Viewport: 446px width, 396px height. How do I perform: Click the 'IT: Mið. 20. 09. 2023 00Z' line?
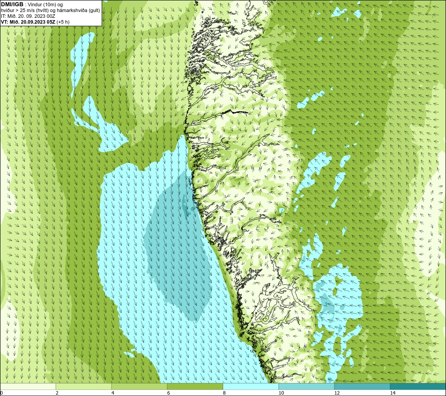pos(28,16)
